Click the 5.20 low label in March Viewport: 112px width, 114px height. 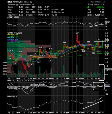pyautogui.click(x=93, y=53)
